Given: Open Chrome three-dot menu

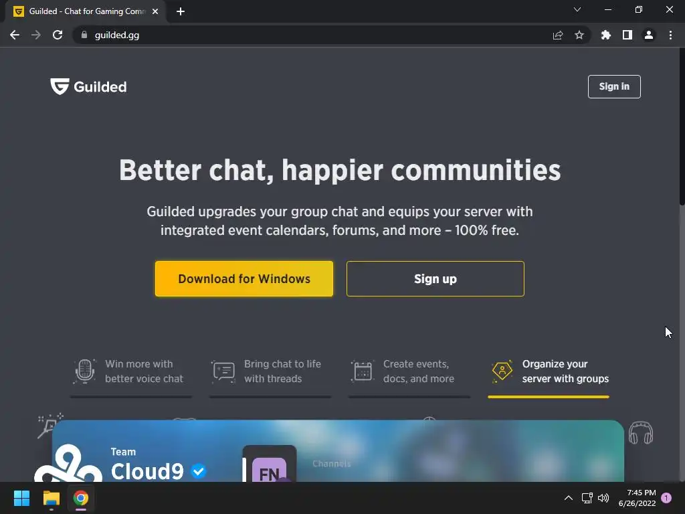Looking at the screenshot, I should pos(670,35).
